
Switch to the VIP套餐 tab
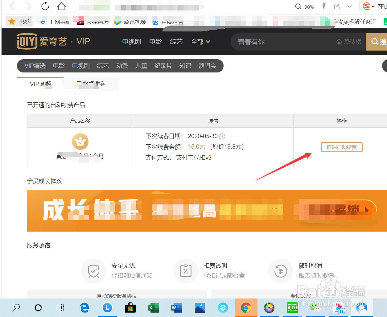[x=40, y=84]
